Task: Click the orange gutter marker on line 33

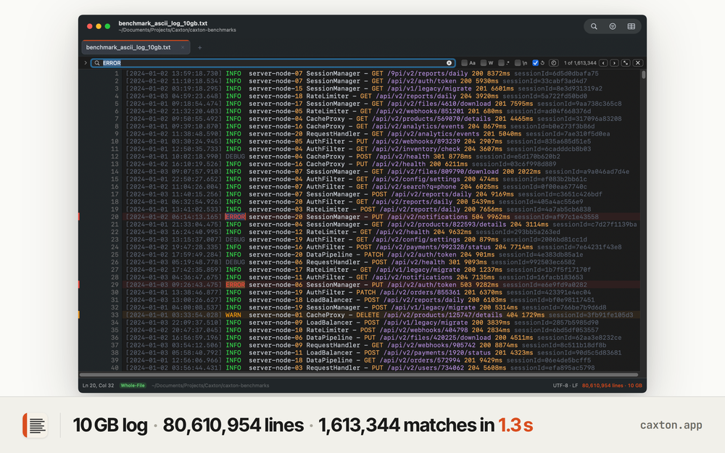Action: (x=79, y=315)
